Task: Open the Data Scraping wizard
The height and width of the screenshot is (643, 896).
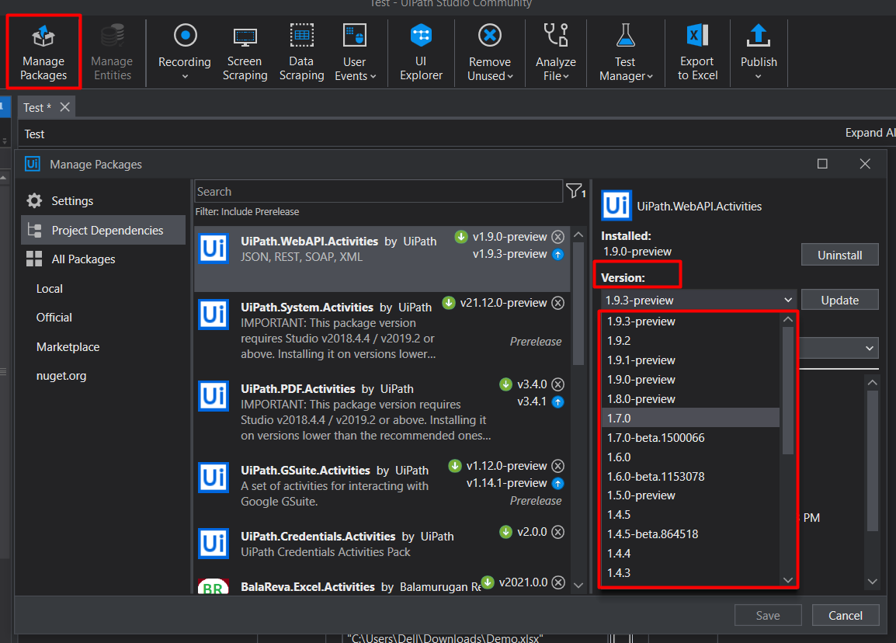Action: click(x=301, y=52)
